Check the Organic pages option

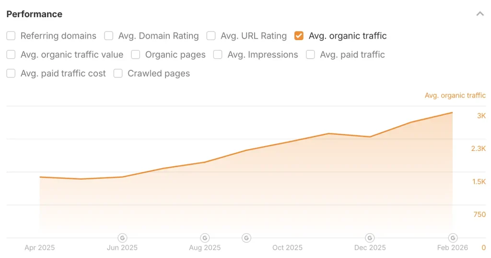pos(136,54)
